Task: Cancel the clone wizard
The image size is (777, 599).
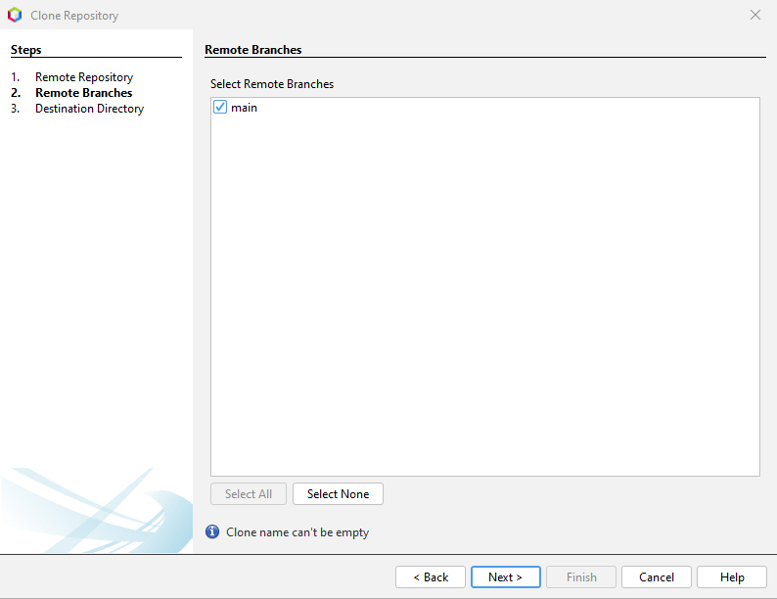Action: 656,577
